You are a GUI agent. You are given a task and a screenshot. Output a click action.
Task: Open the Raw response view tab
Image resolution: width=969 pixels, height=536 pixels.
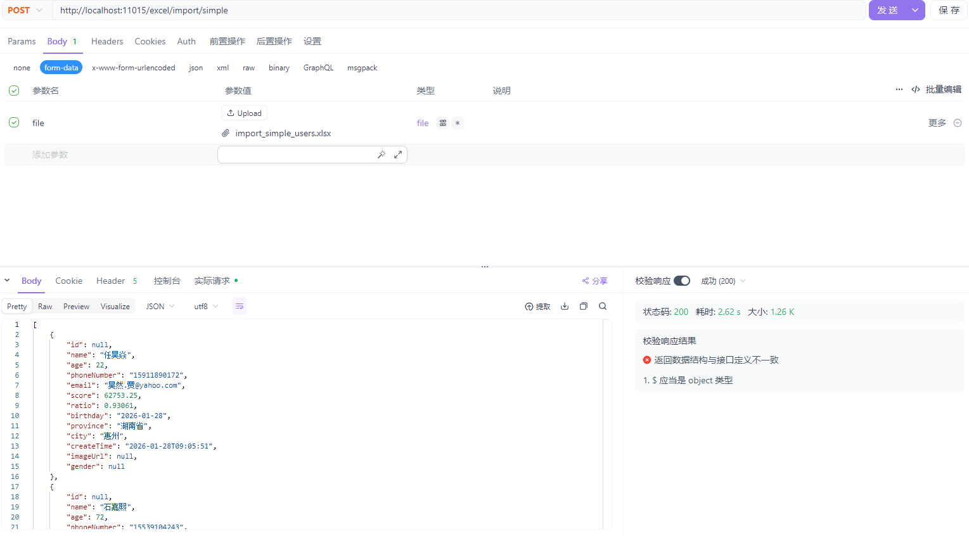45,307
